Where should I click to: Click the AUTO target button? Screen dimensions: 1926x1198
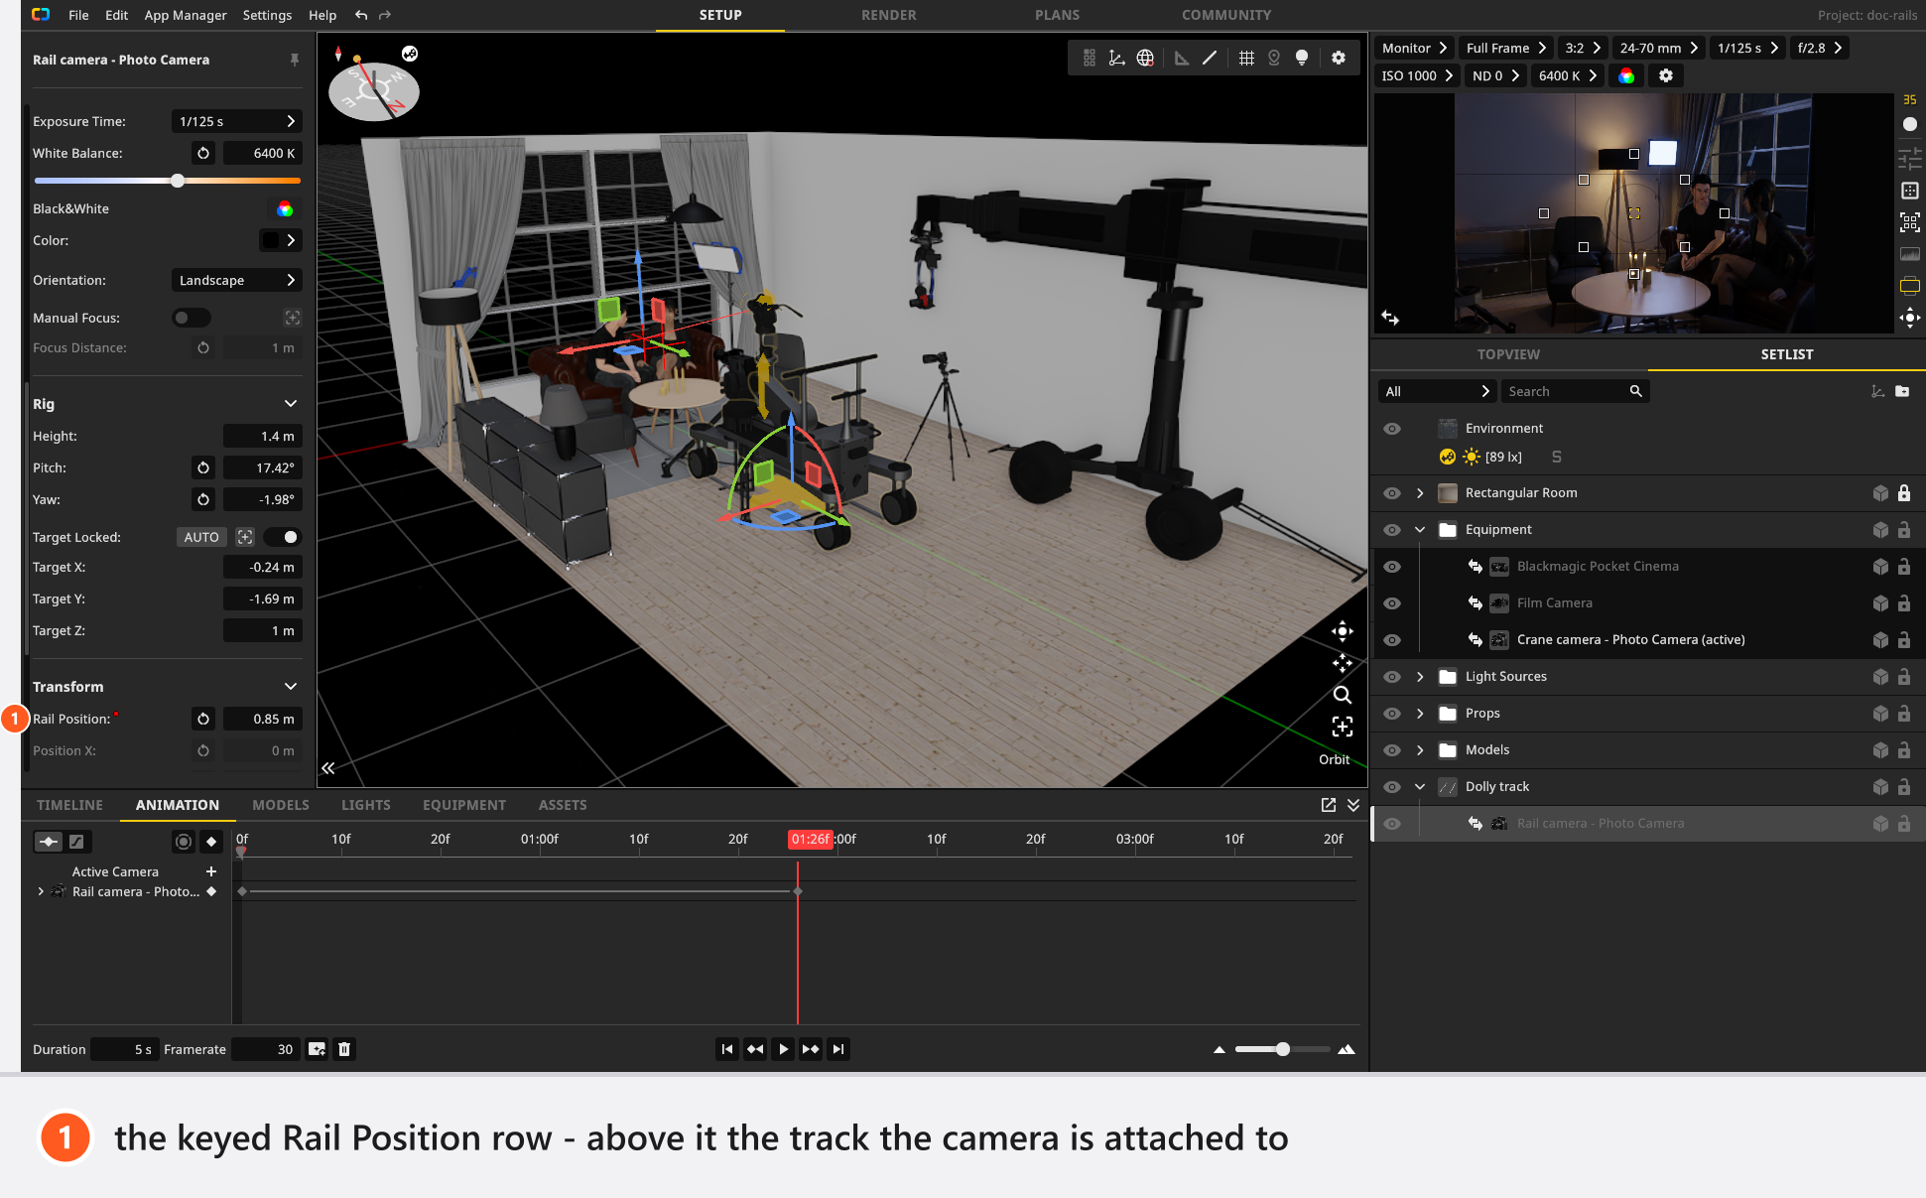pyautogui.click(x=201, y=537)
